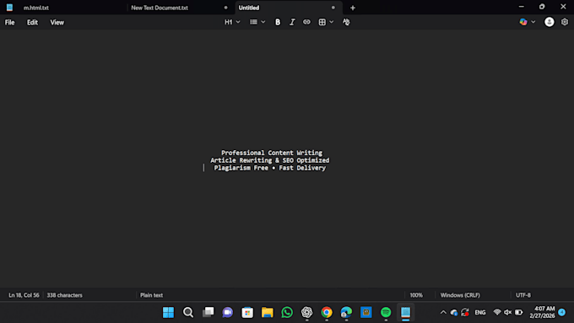Click the 'Professional Content Writing' line
The width and height of the screenshot is (574, 323).
click(272, 153)
